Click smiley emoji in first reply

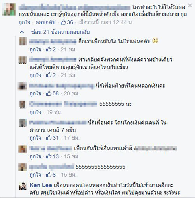coord(155,41)
